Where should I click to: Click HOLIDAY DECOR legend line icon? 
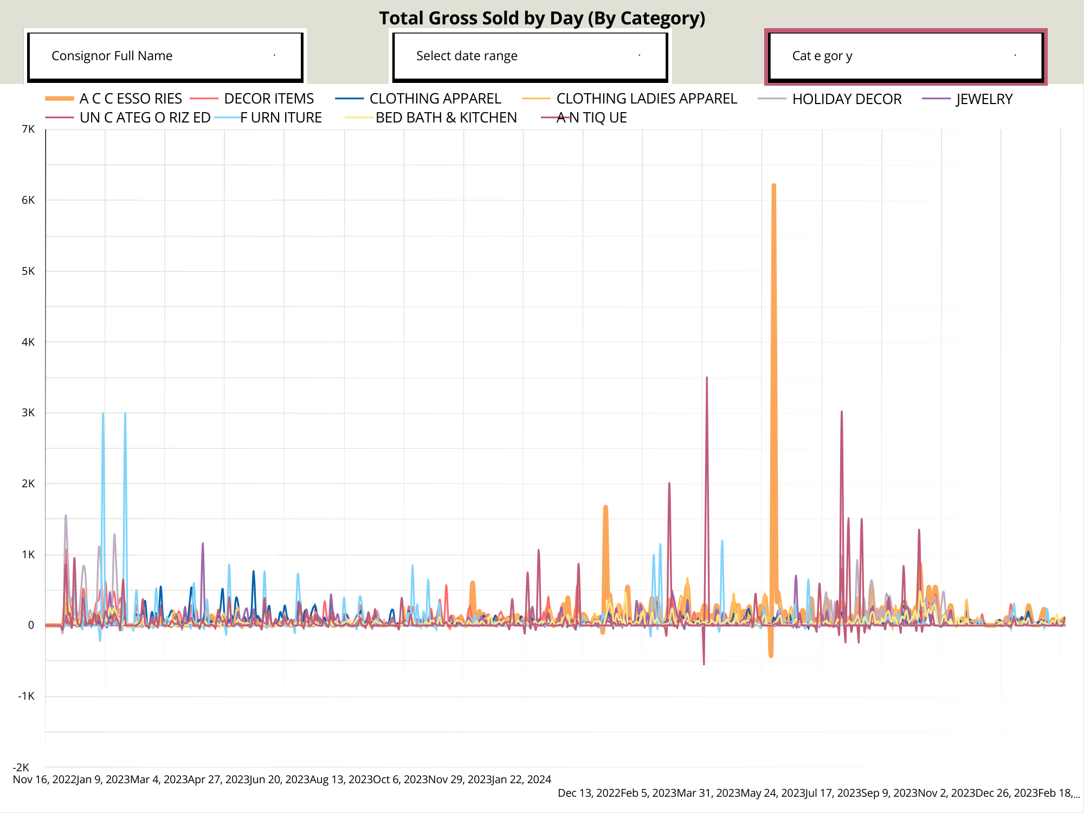point(772,99)
